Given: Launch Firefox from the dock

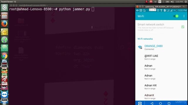Looking at the screenshot, I should [4, 24].
